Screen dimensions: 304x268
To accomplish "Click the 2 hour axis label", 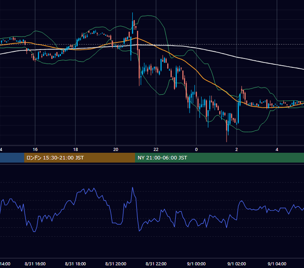I will click(236, 150).
